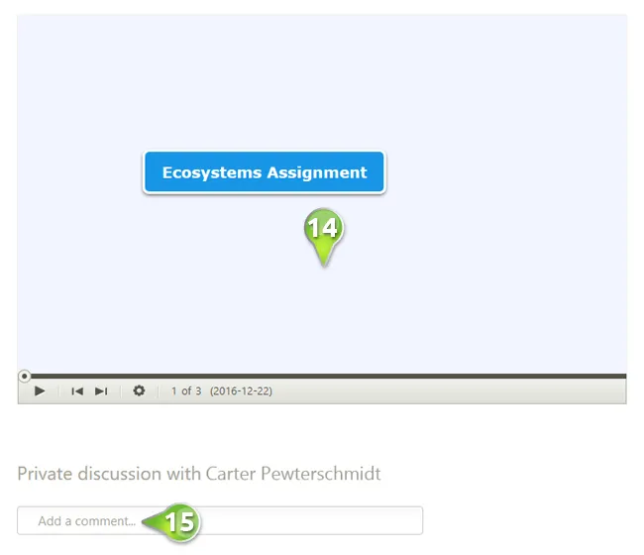
Task: Click the '1 of 3' step counter
Action: pos(186,391)
